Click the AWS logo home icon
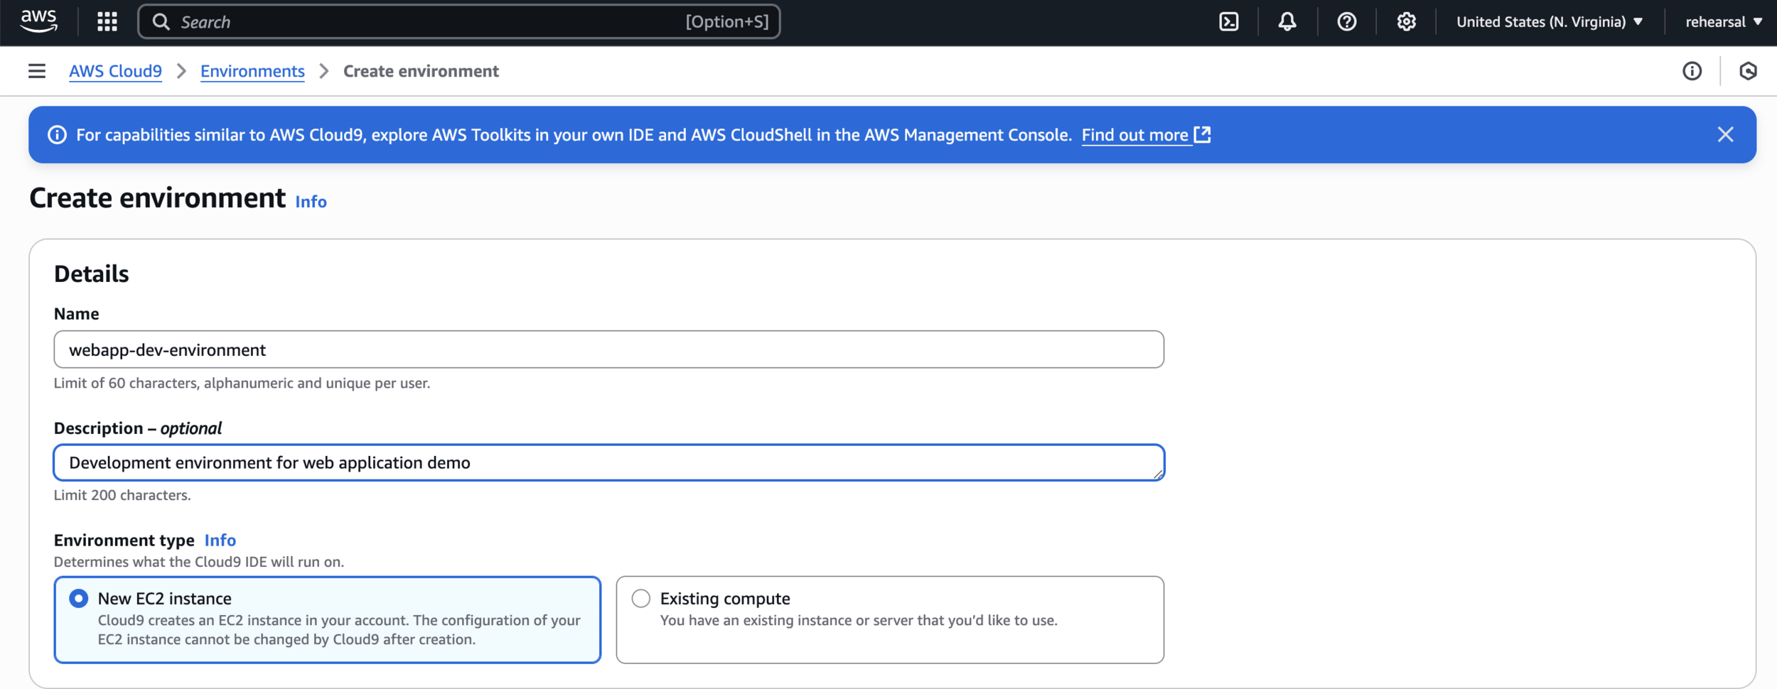The width and height of the screenshot is (1777, 689). (x=39, y=21)
